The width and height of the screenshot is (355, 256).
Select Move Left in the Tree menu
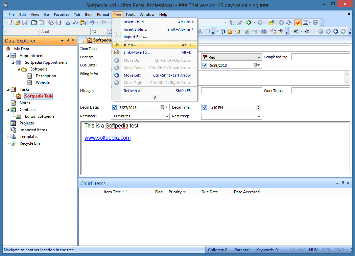pos(155,75)
